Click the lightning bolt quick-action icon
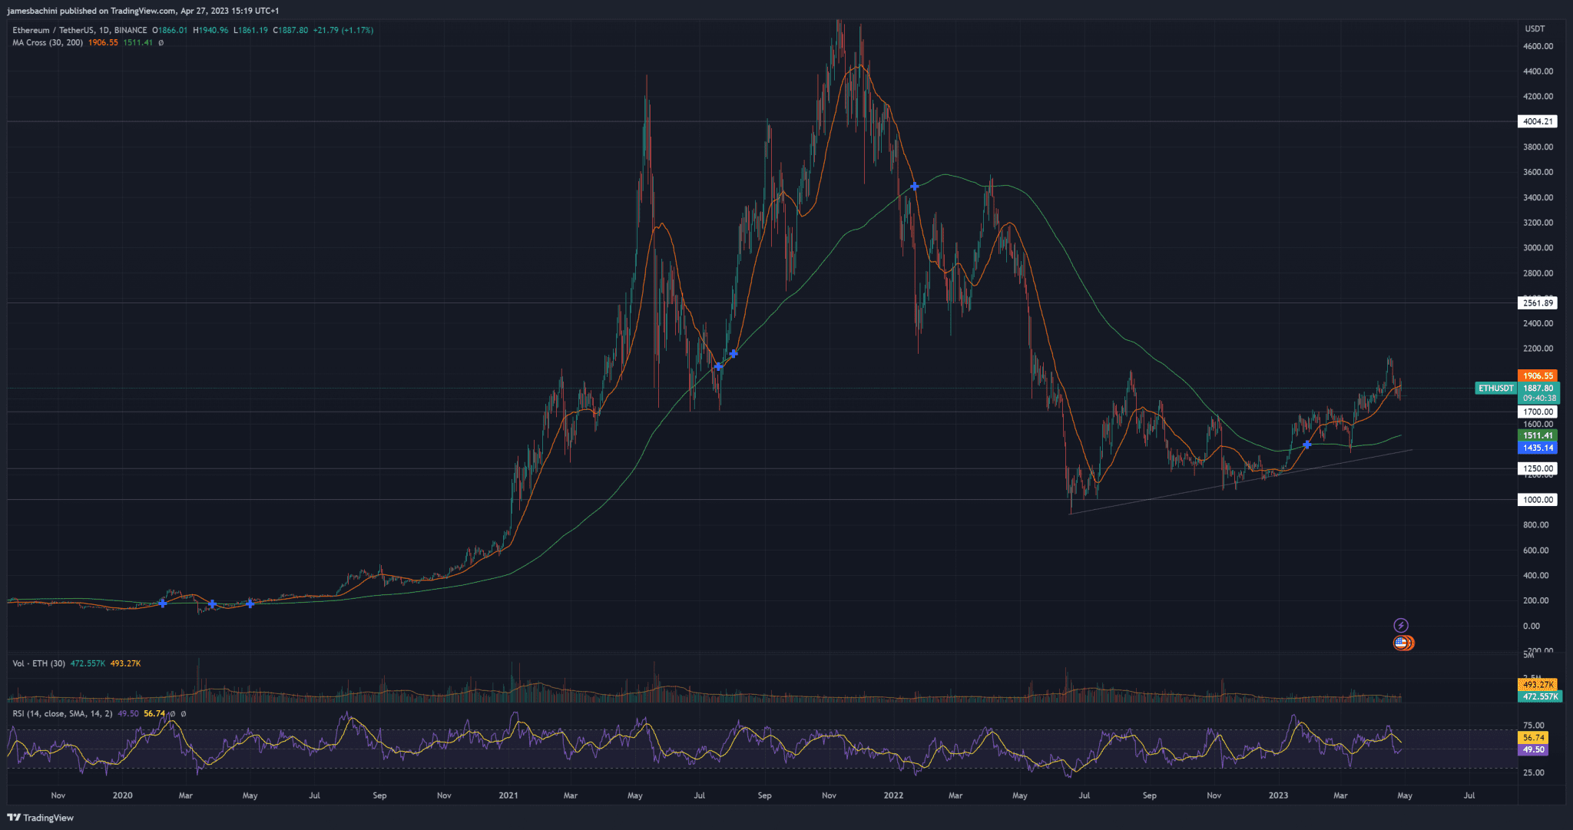This screenshot has height=830, width=1573. click(1401, 625)
